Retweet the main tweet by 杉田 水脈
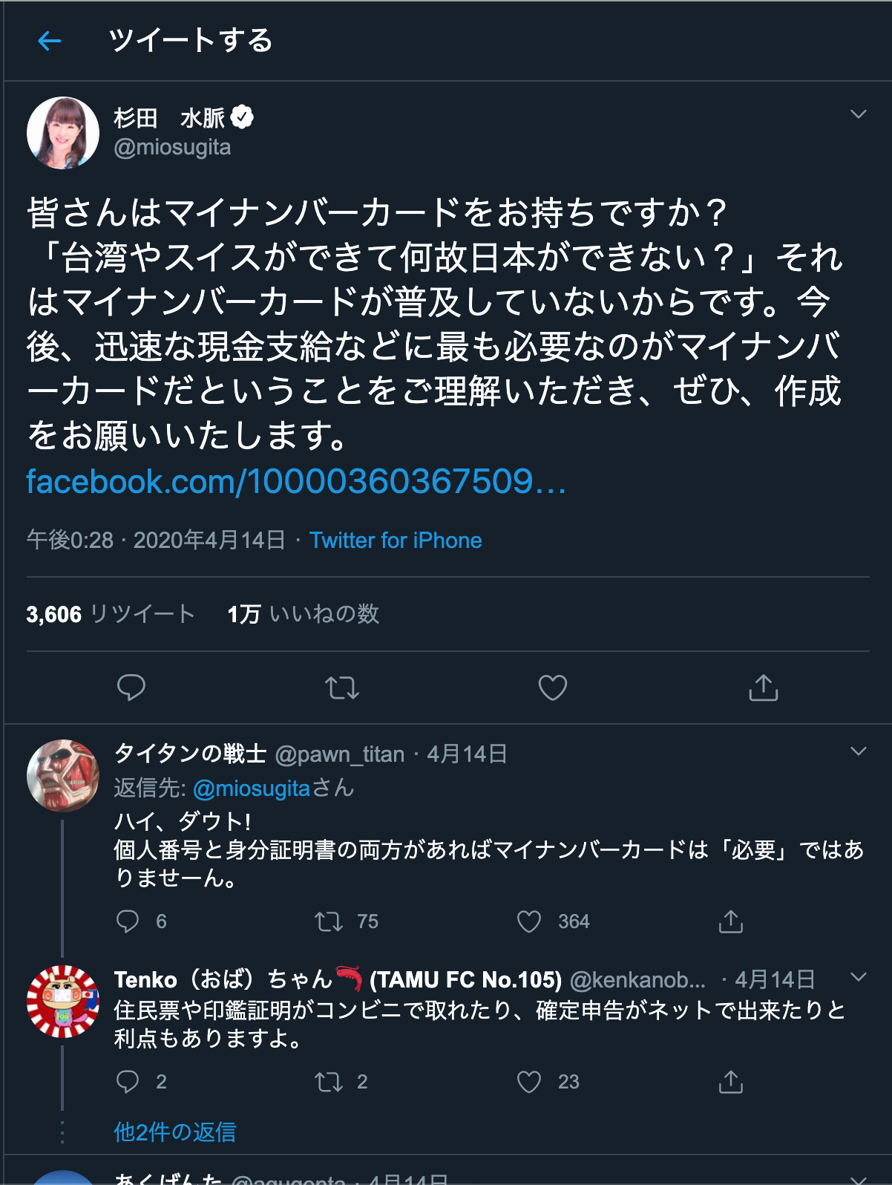The height and width of the screenshot is (1185, 892). click(342, 688)
